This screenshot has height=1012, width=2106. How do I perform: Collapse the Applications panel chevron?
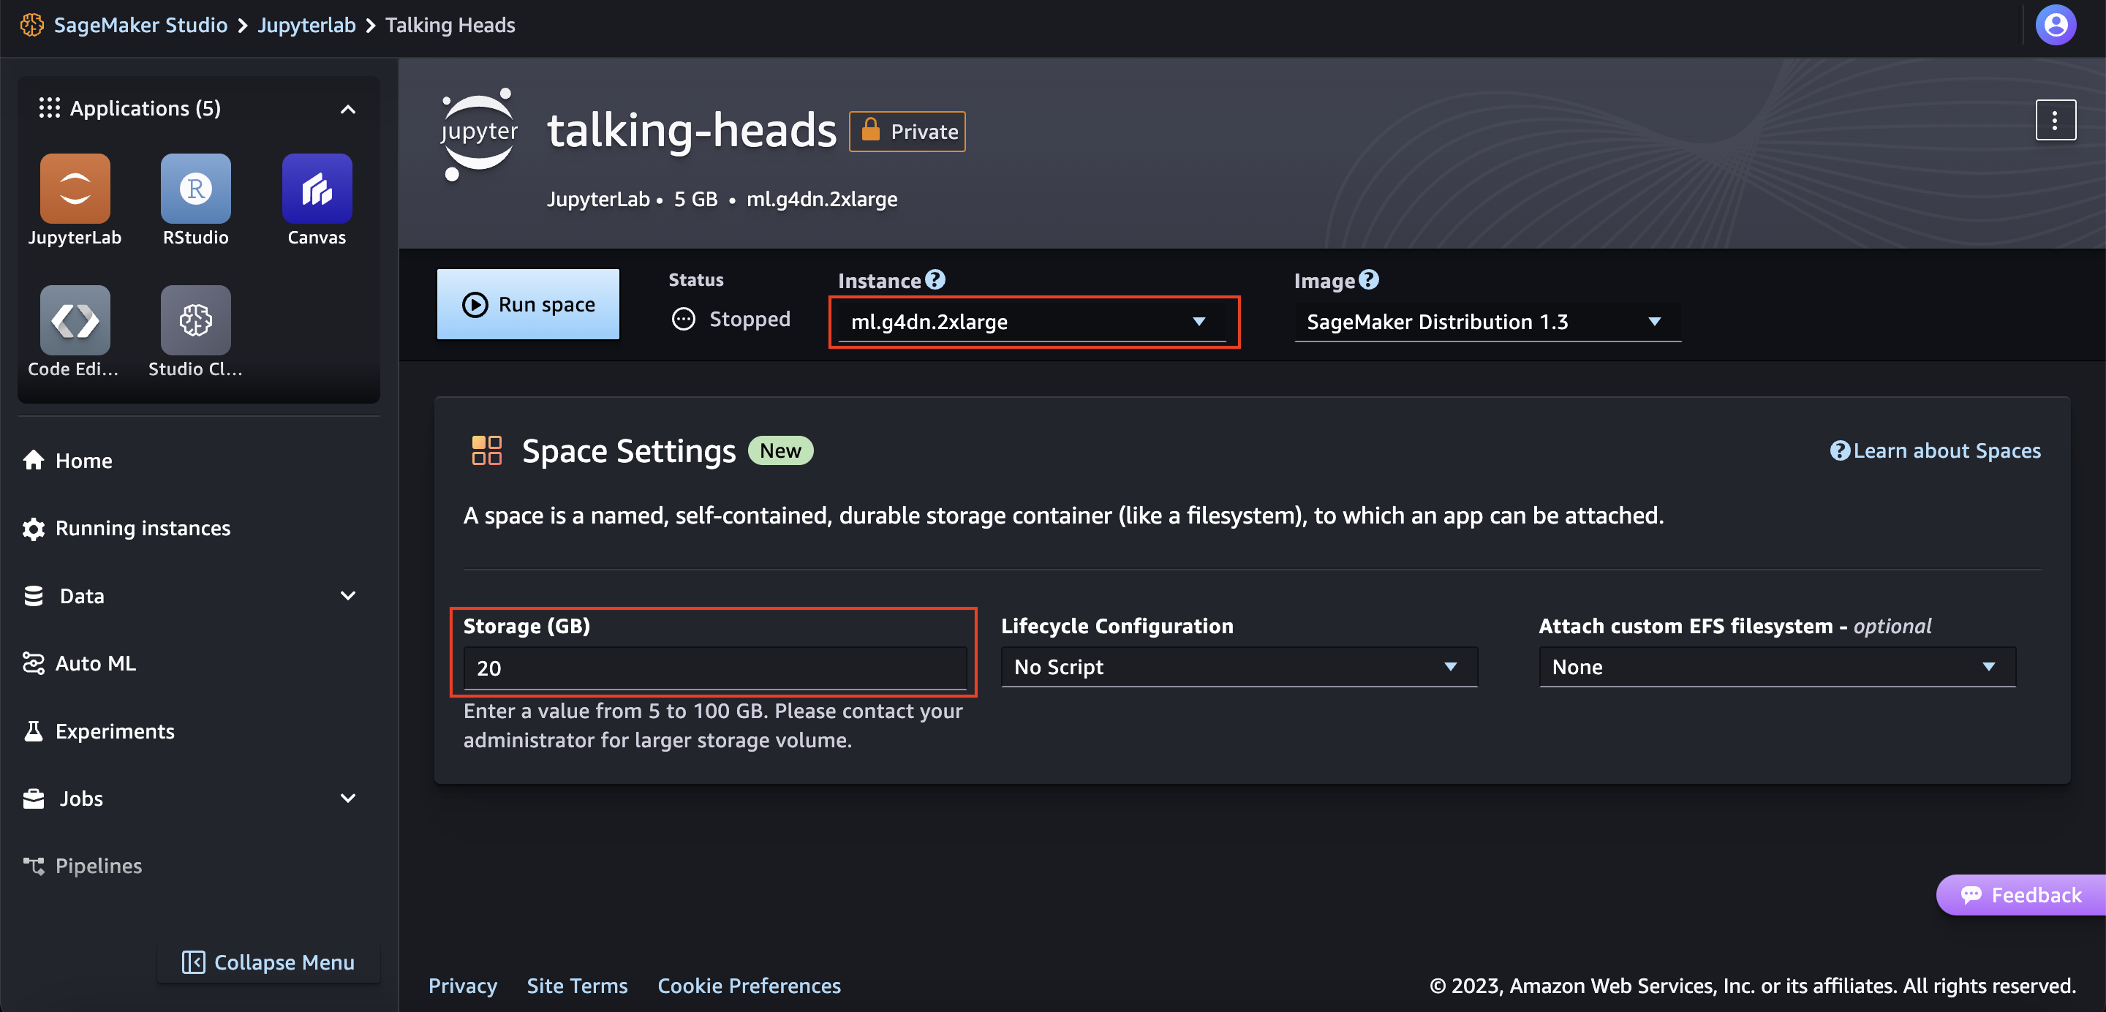coord(347,109)
